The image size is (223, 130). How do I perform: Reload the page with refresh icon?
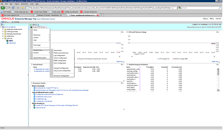pyautogui.click(x=13, y=7)
